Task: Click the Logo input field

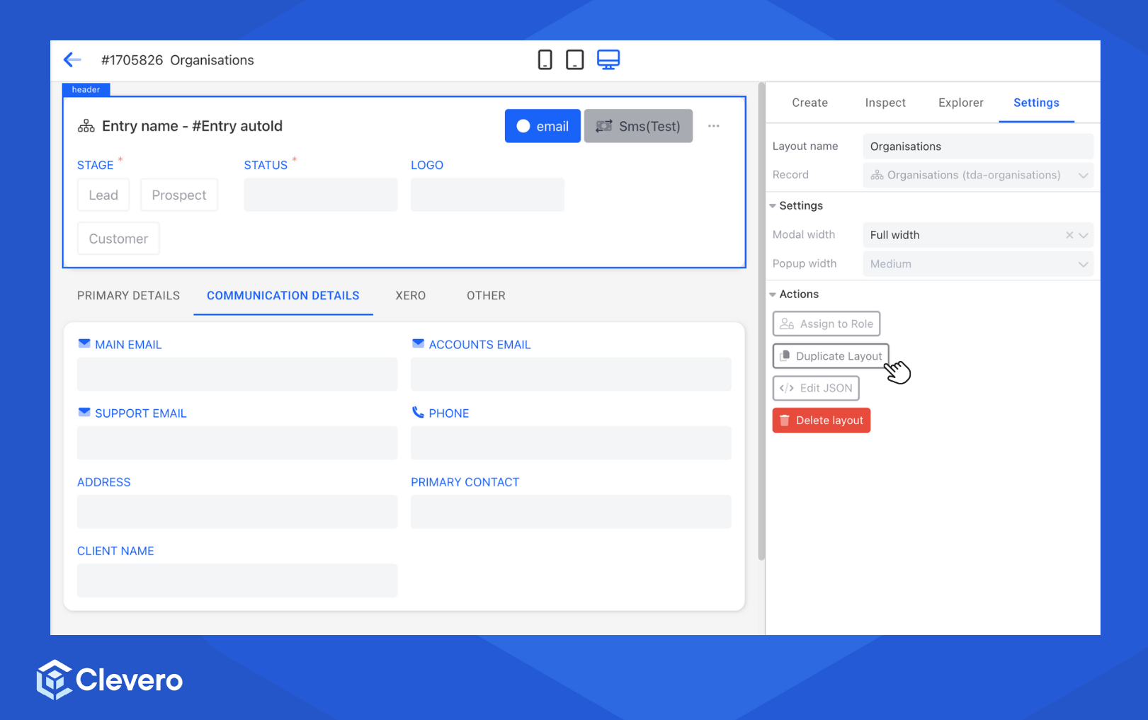Action: pos(487,195)
